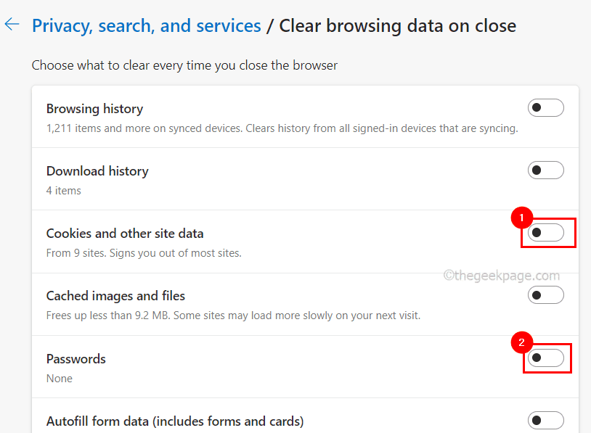Click the None label under Passwords

tap(59, 378)
